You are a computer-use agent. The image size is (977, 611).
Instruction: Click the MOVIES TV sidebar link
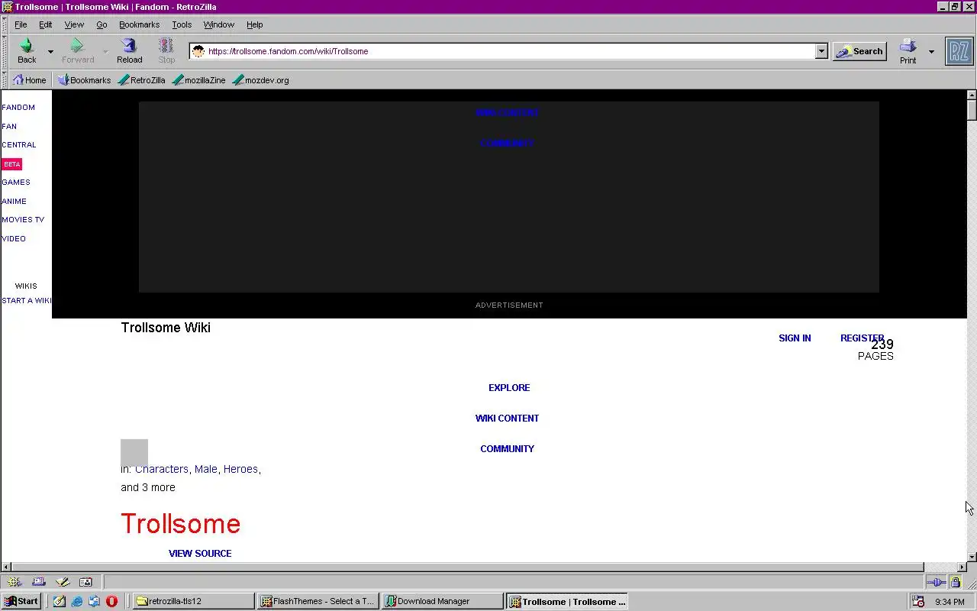pos(23,220)
